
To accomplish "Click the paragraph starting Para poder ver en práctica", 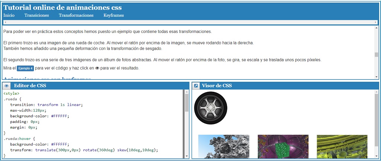I will 108,32.
